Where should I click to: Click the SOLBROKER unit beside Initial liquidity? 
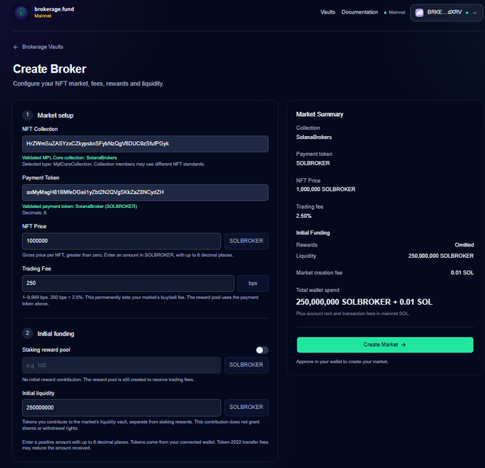(x=247, y=407)
